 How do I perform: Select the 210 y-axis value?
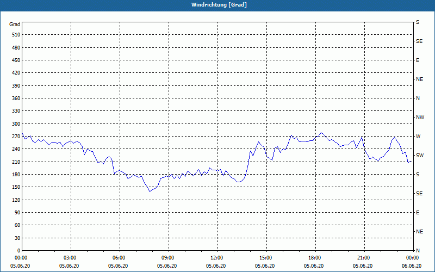(x=16, y=162)
